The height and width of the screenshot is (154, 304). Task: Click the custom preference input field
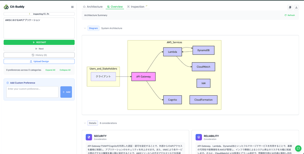(x=32, y=92)
